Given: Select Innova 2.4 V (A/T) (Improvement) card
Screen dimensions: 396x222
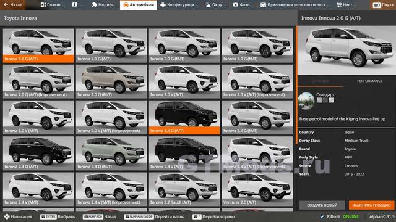Looking at the screenshot, I should click(257, 154).
